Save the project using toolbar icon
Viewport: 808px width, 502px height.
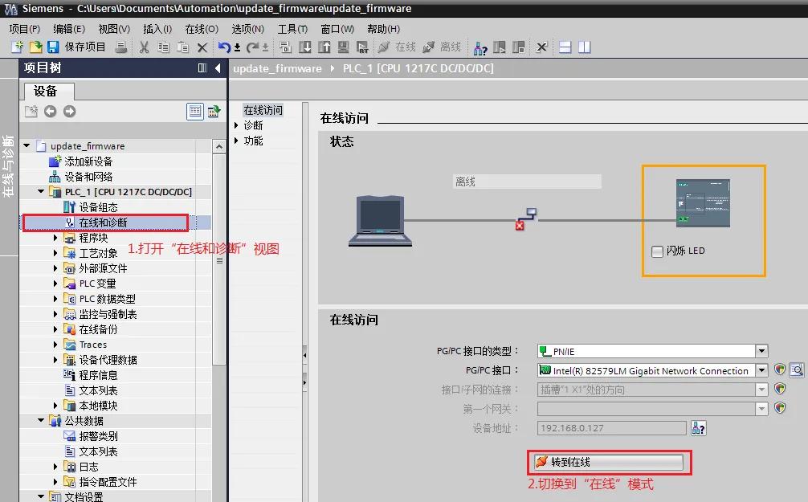pyautogui.click(x=55, y=47)
